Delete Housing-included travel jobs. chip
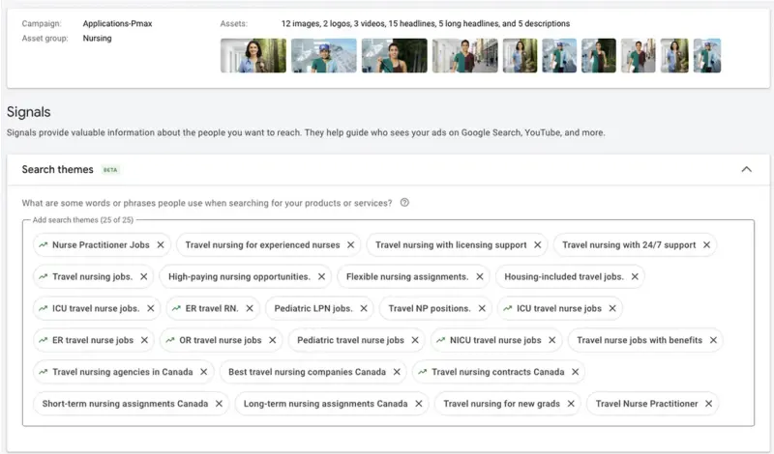Viewport: 774px width, 454px height. [635, 276]
